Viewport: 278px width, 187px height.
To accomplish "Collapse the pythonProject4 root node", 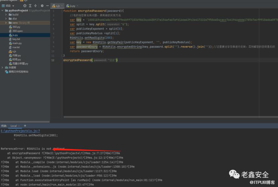I will [2, 11].
